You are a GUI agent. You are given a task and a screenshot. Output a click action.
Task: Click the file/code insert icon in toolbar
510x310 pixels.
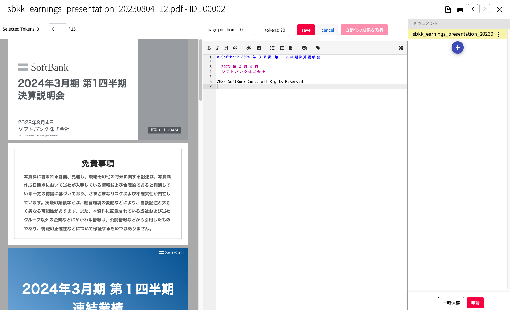[291, 48]
